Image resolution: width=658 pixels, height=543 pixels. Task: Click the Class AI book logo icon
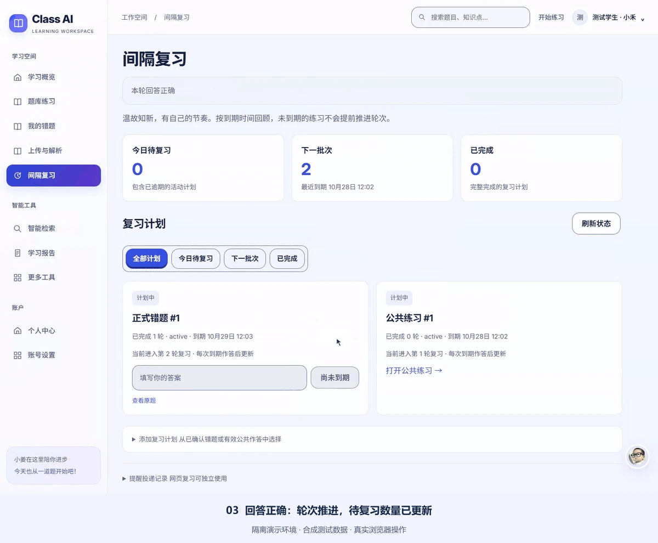pyautogui.click(x=18, y=24)
